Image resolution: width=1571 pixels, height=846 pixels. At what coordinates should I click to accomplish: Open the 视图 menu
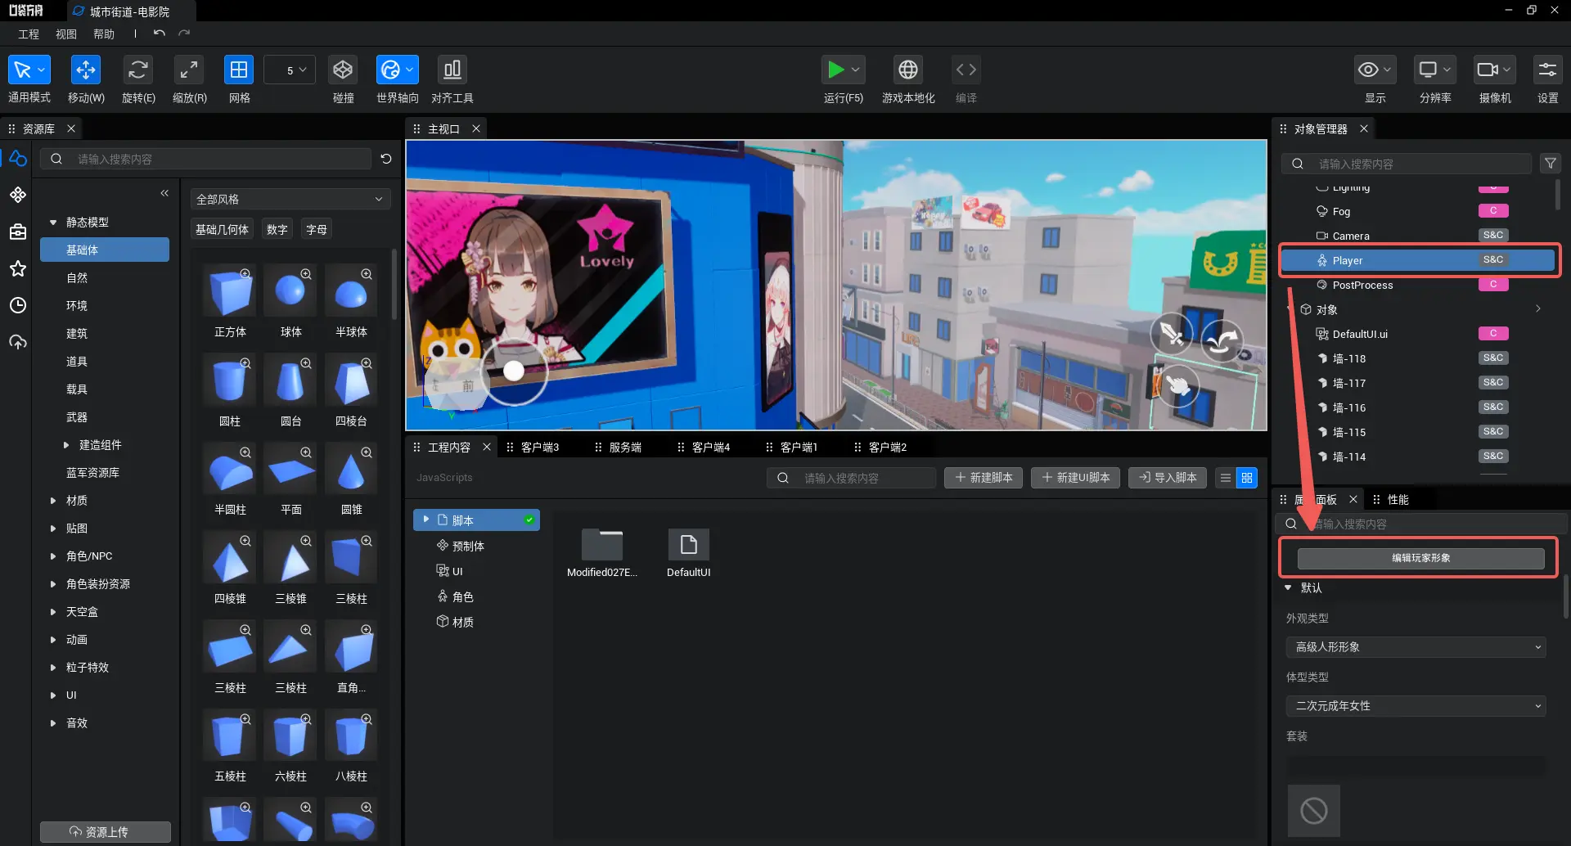pyautogui.click(x=66, y=34)
